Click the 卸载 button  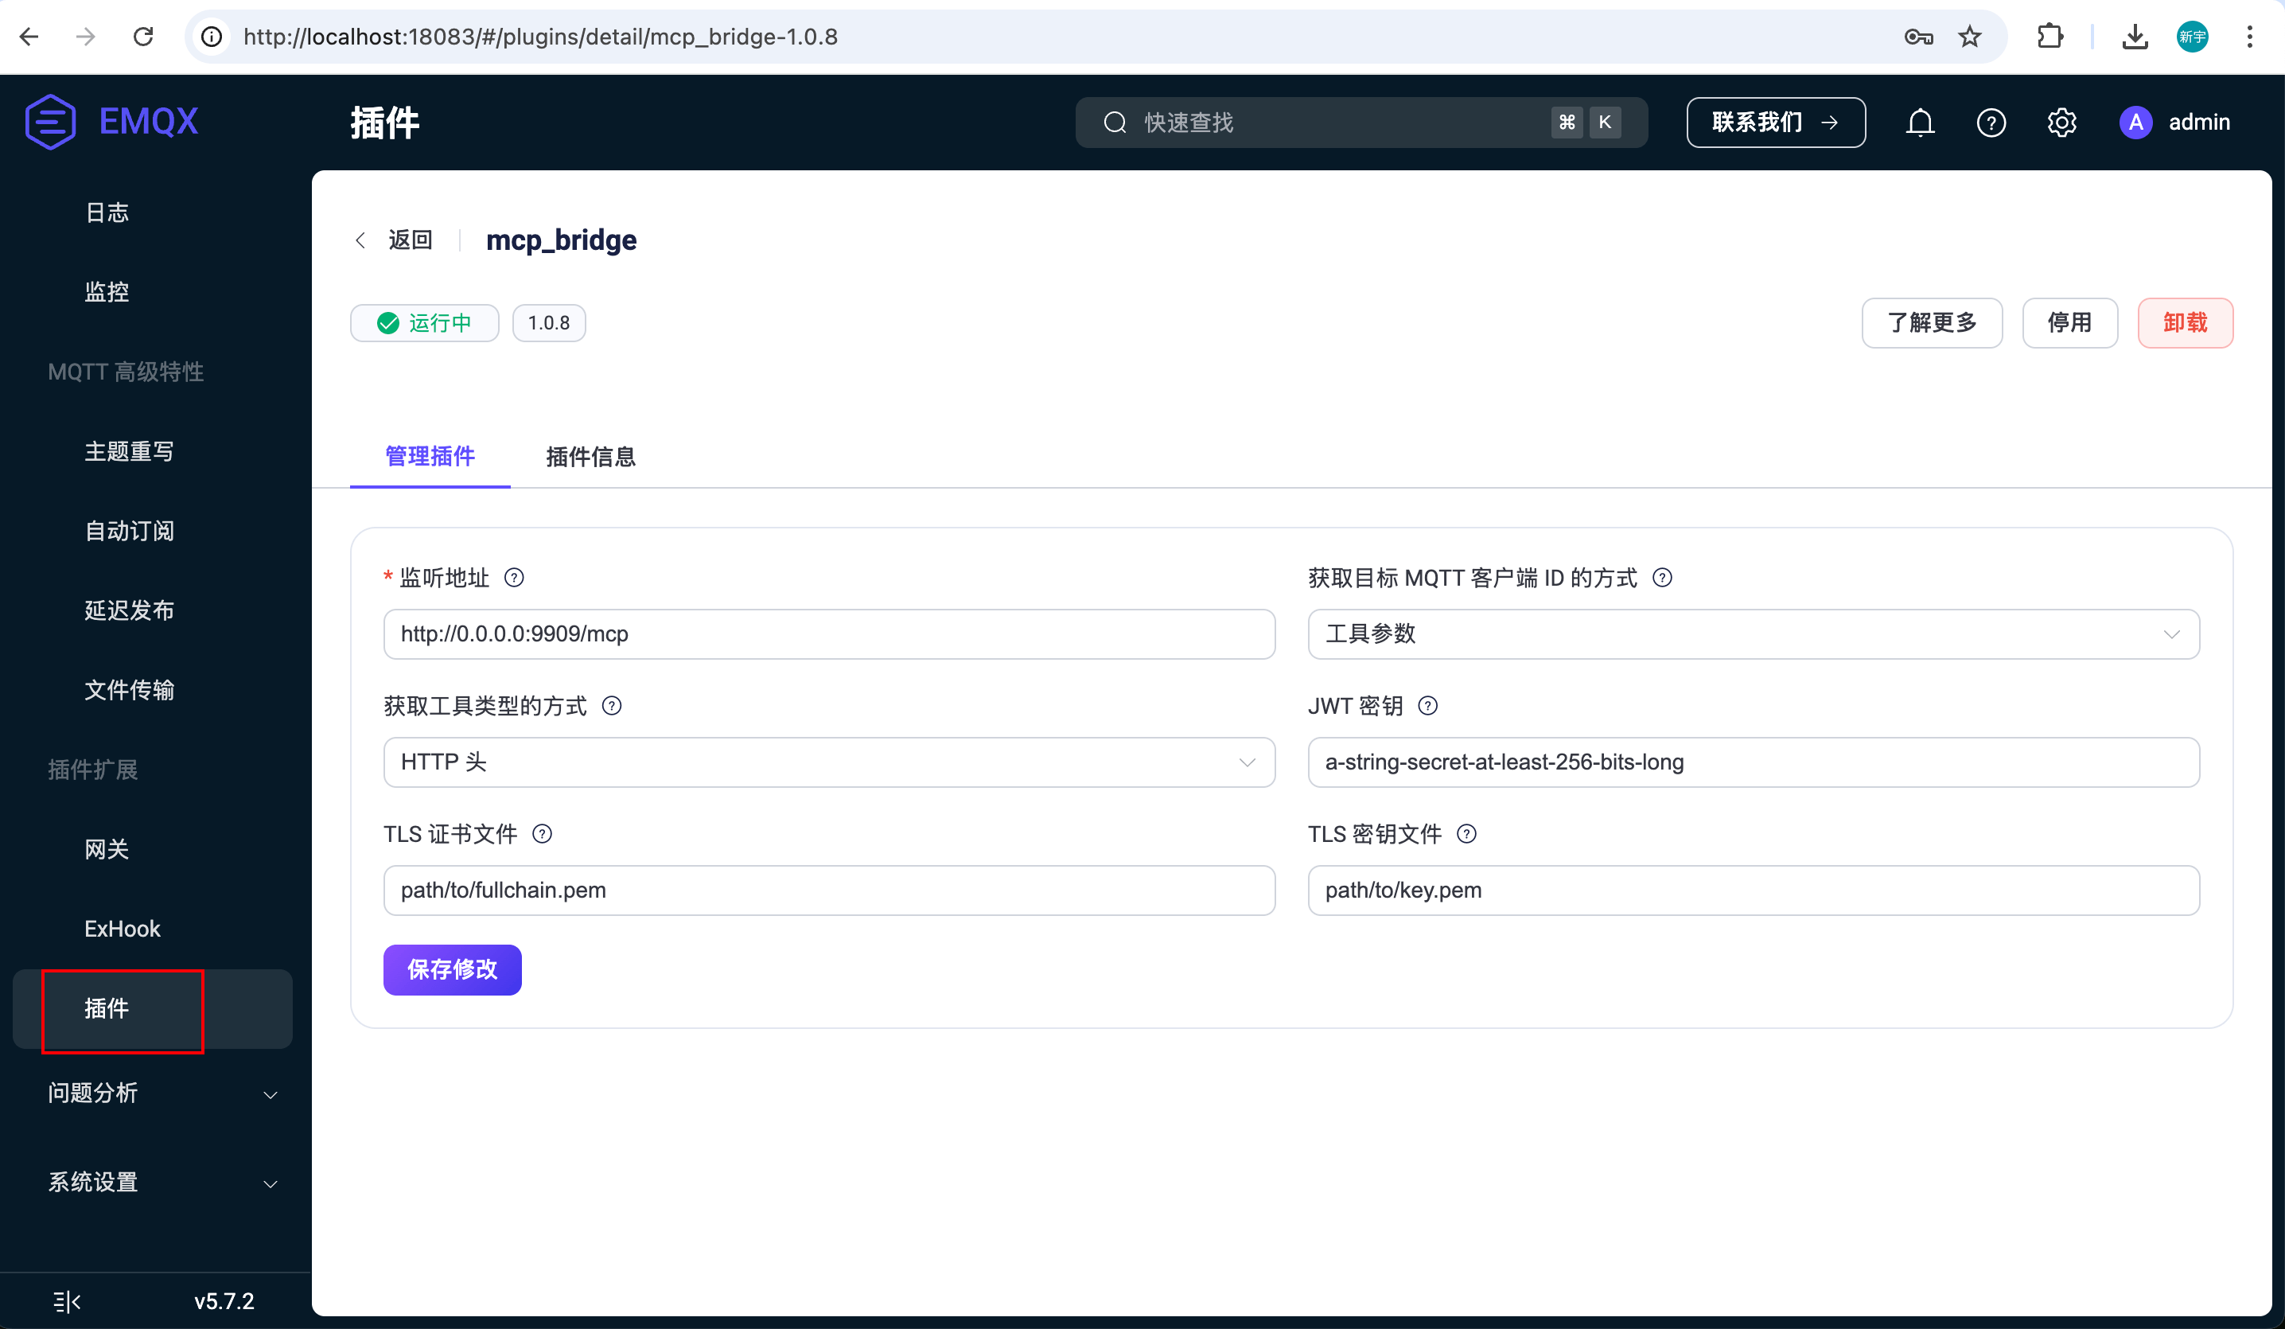click(2186, 322)
